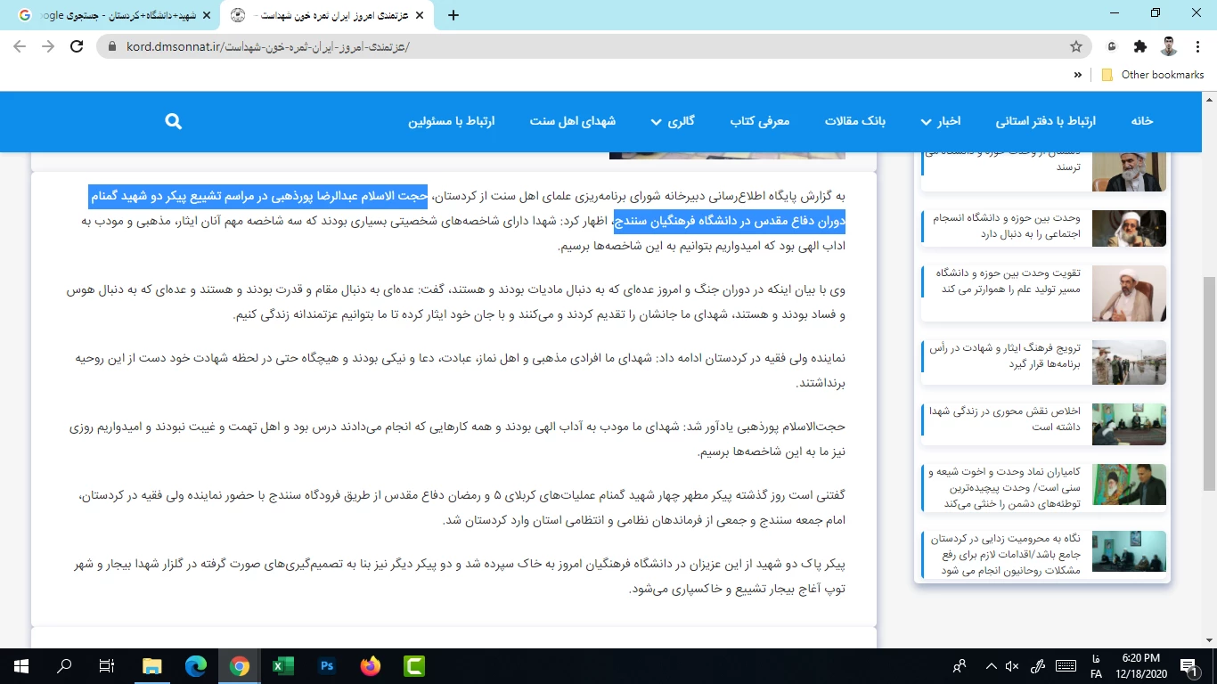Launch Photoshop from the taskbar
This screenshot has width=1217, height=684.
[x=326, y=665]
